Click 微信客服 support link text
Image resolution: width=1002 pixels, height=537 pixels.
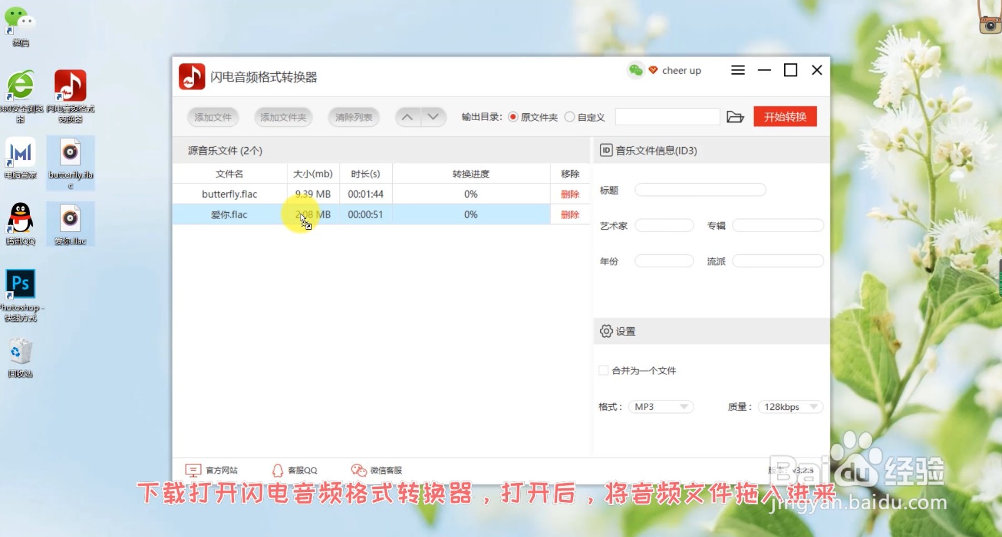coord(386,470)
